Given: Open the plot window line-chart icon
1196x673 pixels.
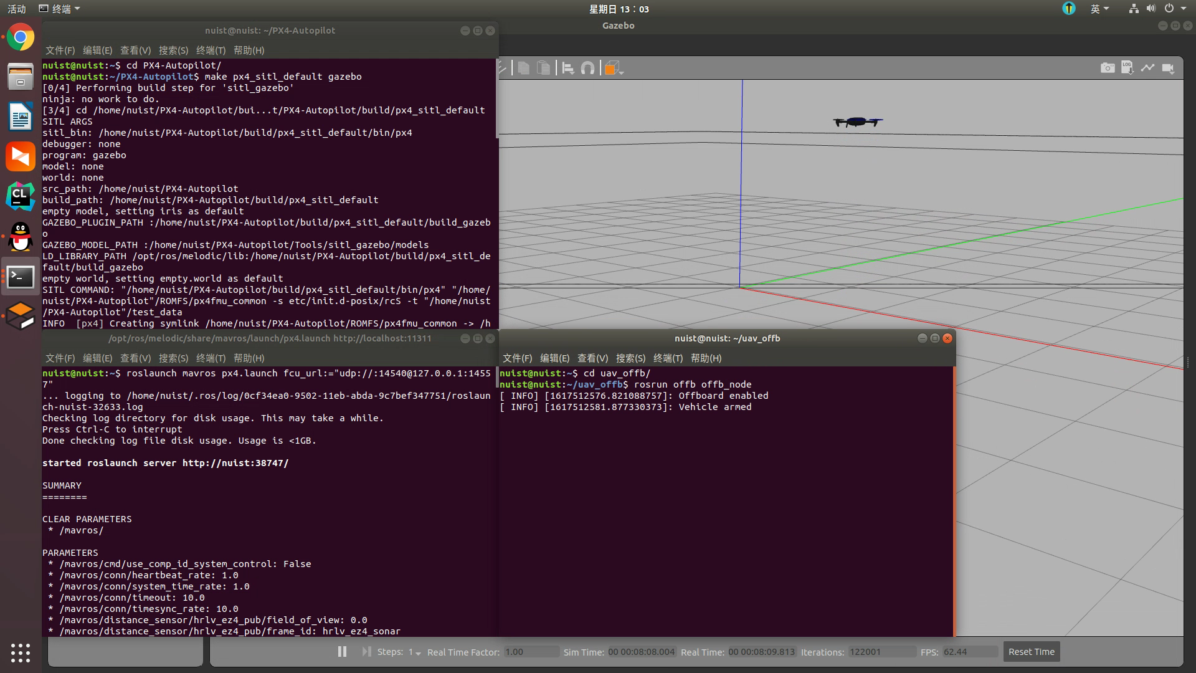Looking at the screenshot, I should pos(1147,67).
